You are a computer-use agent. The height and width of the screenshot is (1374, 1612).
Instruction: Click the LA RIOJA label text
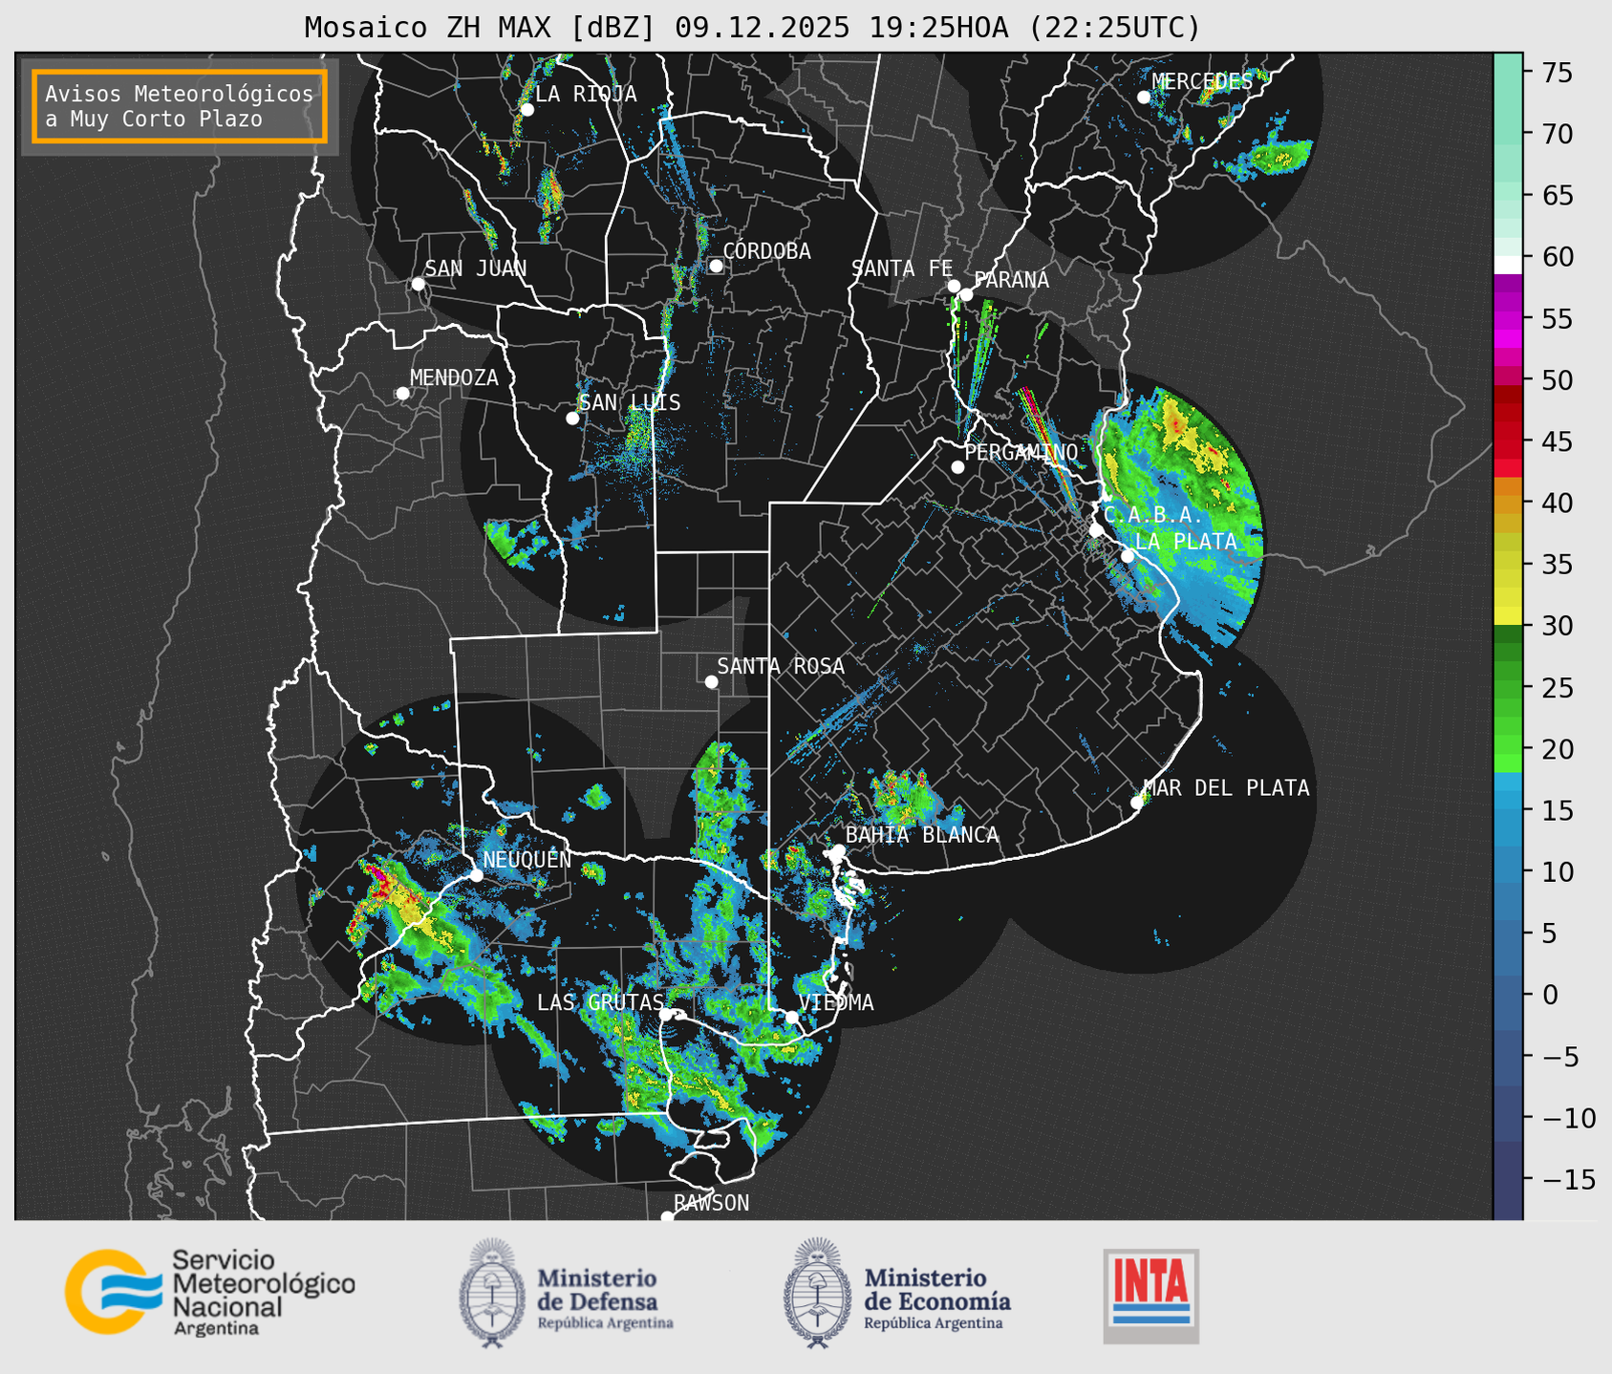point(586,94)
